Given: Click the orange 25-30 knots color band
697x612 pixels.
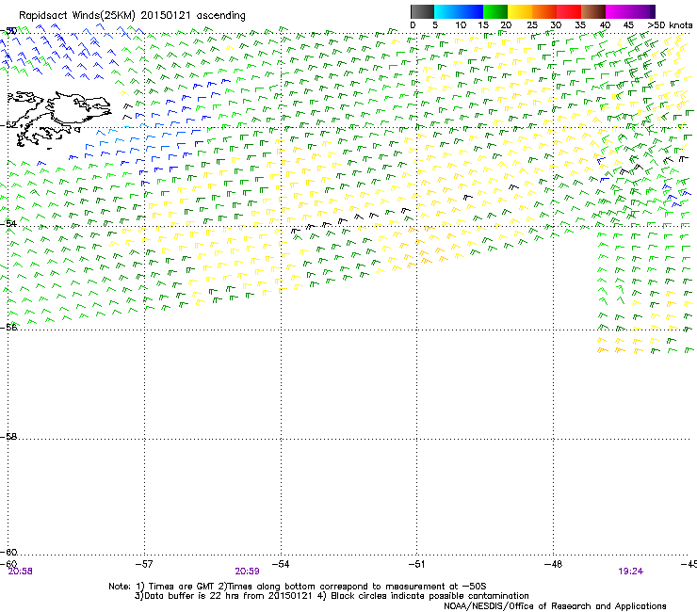Looking at the screenshot, I should tap(544, 11).
